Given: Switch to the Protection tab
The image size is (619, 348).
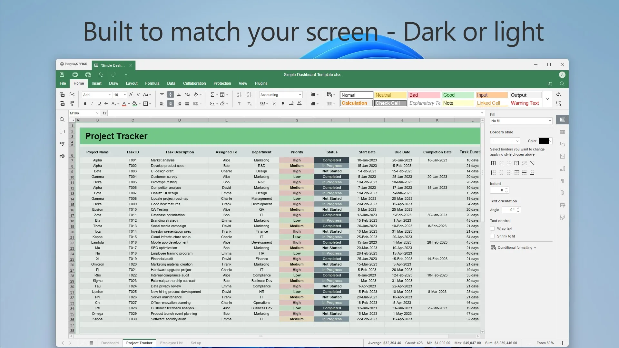Looking at the screenshot, I should pos(222,83).
